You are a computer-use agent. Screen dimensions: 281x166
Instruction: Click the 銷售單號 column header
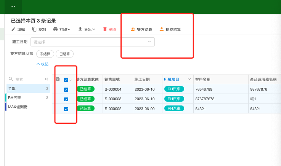112,79
